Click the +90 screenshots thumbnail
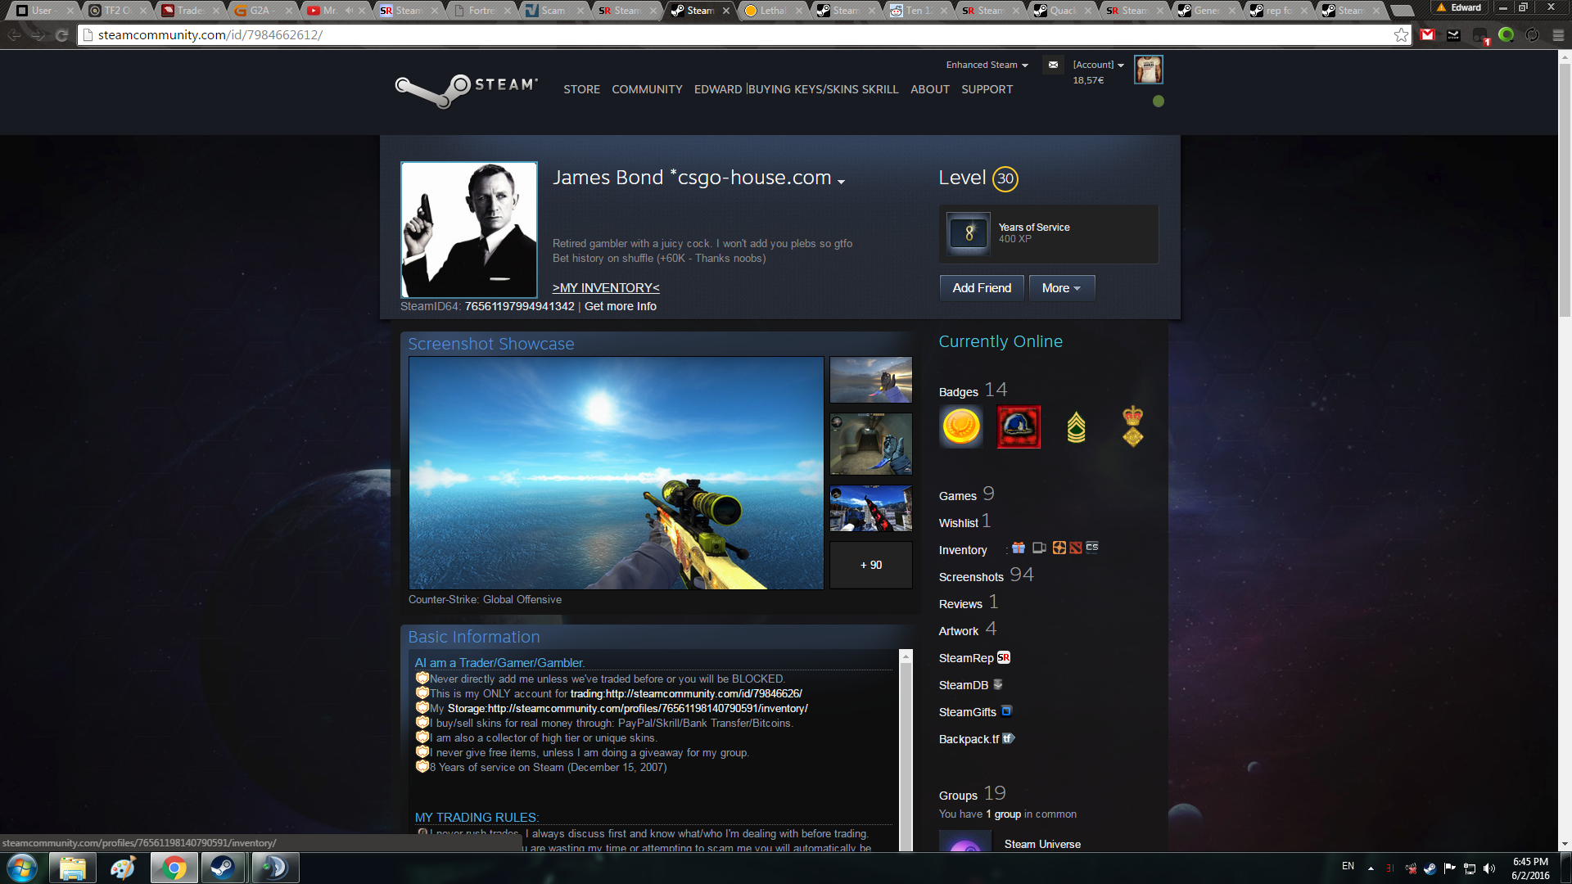This screenshot has width=1572, height=884. pyautogui.click(x=870, y=565)
